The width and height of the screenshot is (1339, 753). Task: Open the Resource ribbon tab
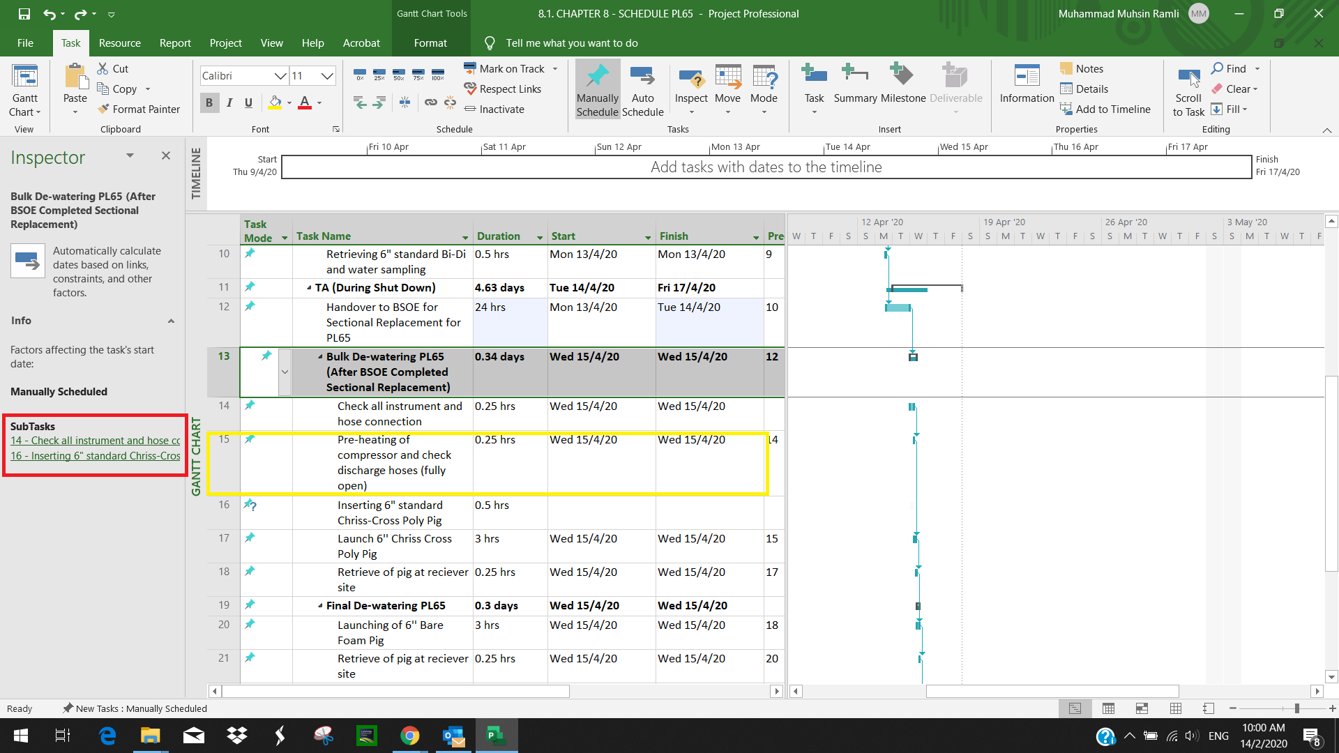pyautogui.click(x=120, y=43)
